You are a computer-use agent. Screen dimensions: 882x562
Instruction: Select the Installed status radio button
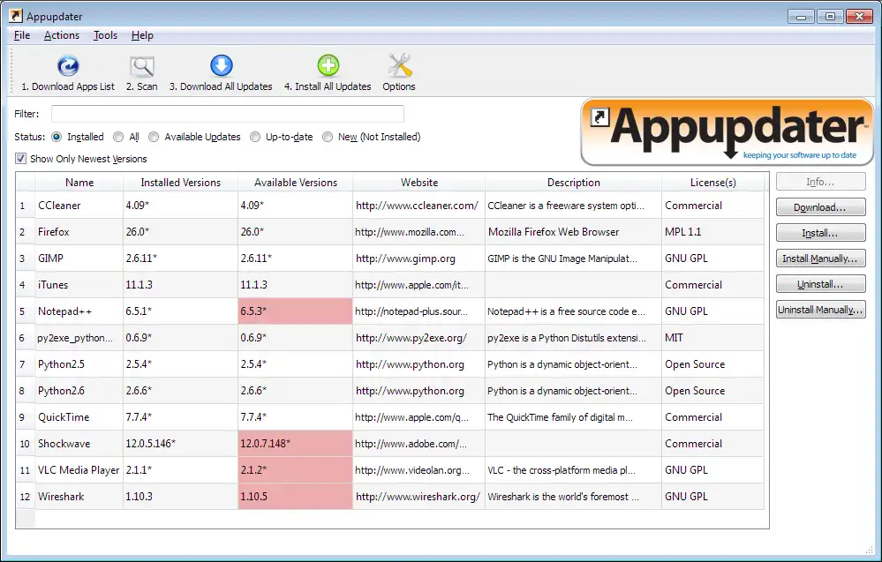pyautogui.click(x=57, y=137)
